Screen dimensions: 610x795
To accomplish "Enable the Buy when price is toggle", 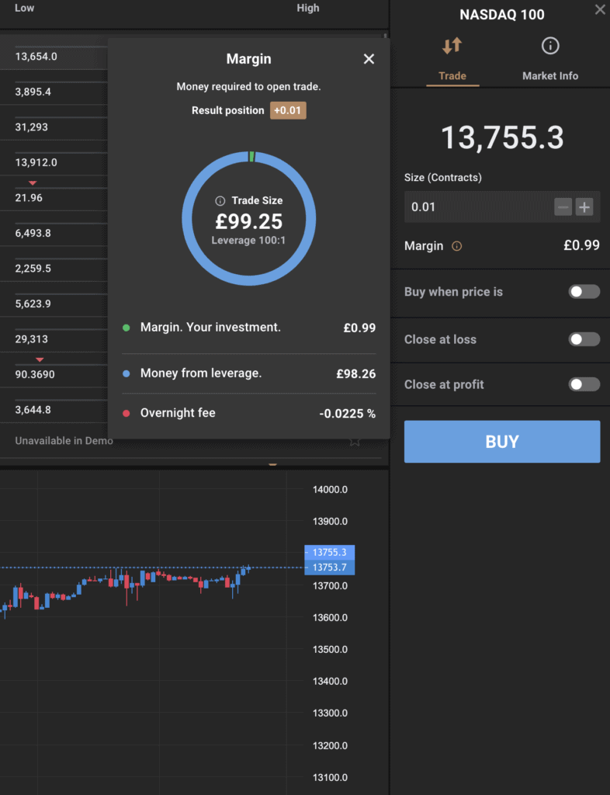I will click(x=584, y=292).
